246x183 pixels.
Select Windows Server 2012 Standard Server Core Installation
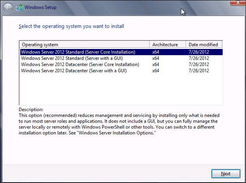pos(78,52)
